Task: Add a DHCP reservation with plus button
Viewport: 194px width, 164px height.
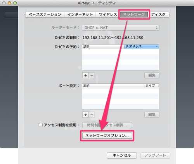Action: (85, 75)
